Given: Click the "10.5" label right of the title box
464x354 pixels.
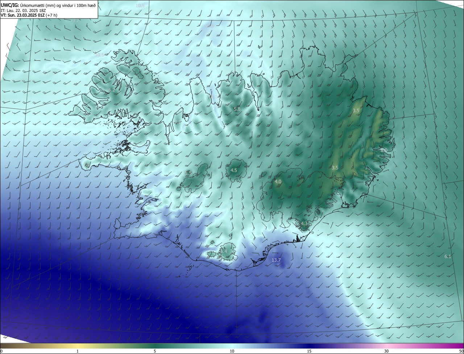Looking at the screenshot, I should click(140, 6).
